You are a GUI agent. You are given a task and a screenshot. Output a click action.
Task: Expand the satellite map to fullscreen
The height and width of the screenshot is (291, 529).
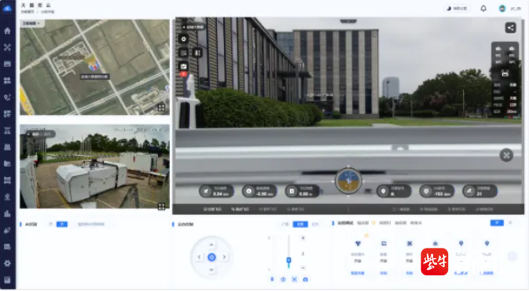coord(161,108)
